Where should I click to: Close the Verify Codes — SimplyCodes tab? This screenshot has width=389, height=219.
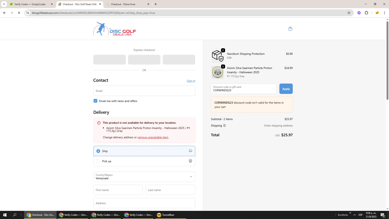52,4
